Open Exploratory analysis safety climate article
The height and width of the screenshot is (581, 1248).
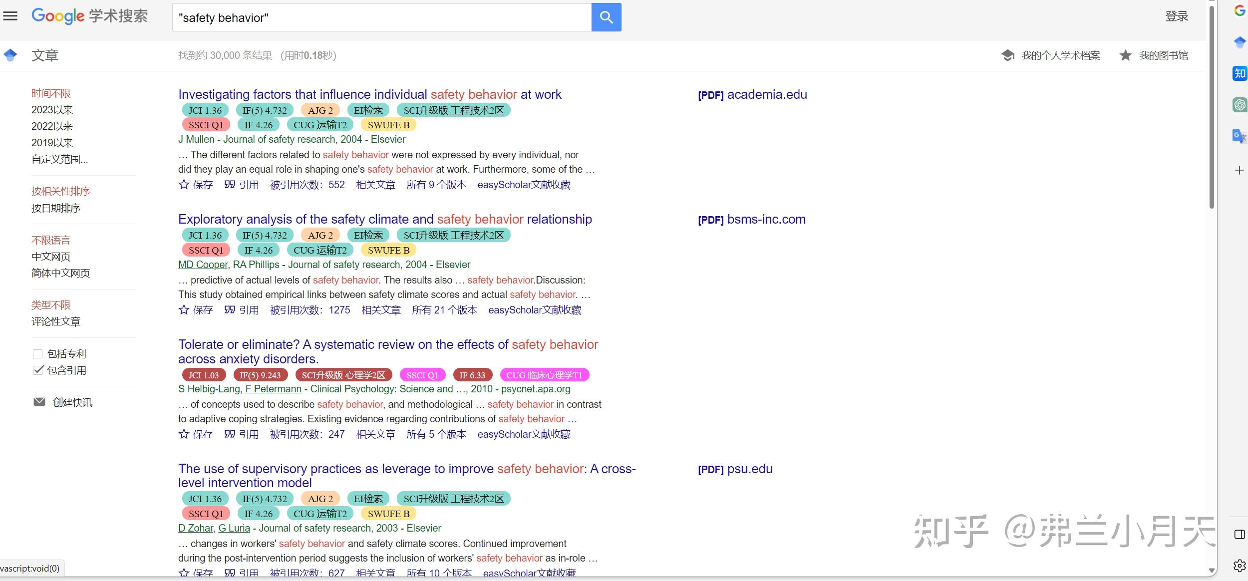[385, 219]
